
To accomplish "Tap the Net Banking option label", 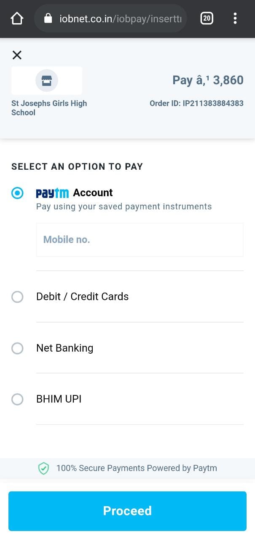I will click(64, 348).
